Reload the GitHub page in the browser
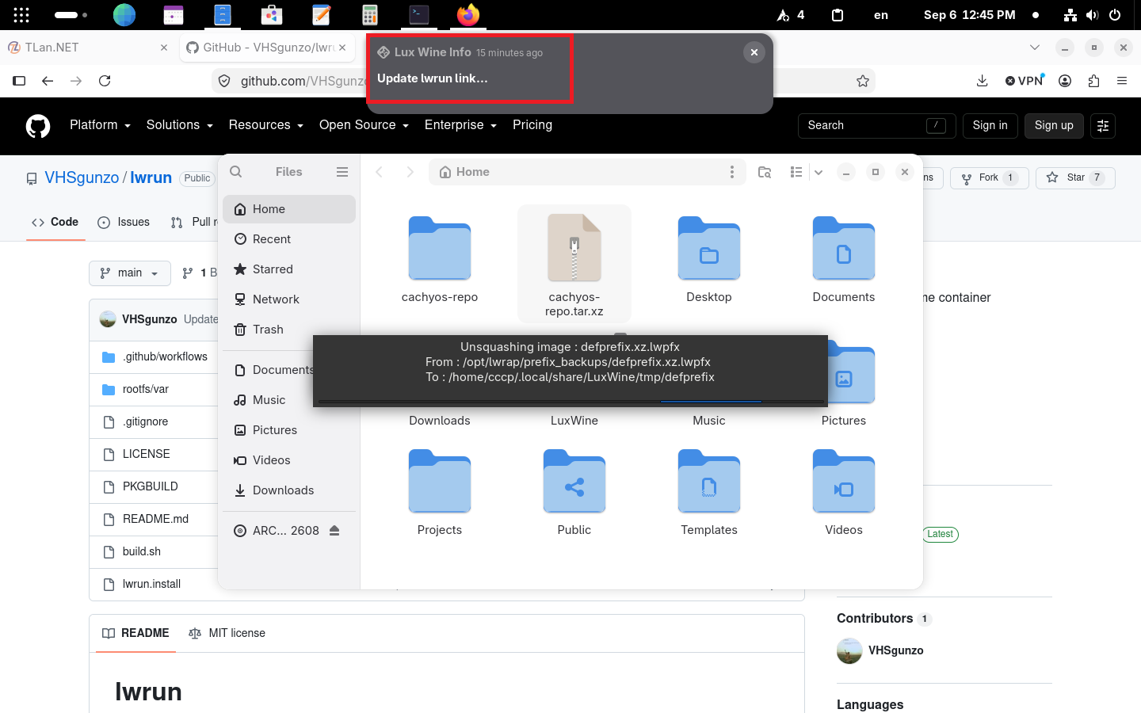 105,81
